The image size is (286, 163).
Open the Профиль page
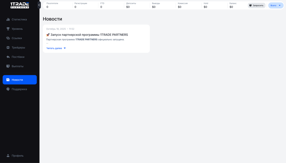pos(20,155)
